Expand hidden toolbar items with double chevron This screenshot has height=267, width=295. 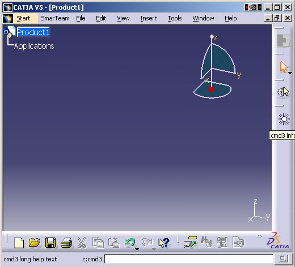point(259,236)
